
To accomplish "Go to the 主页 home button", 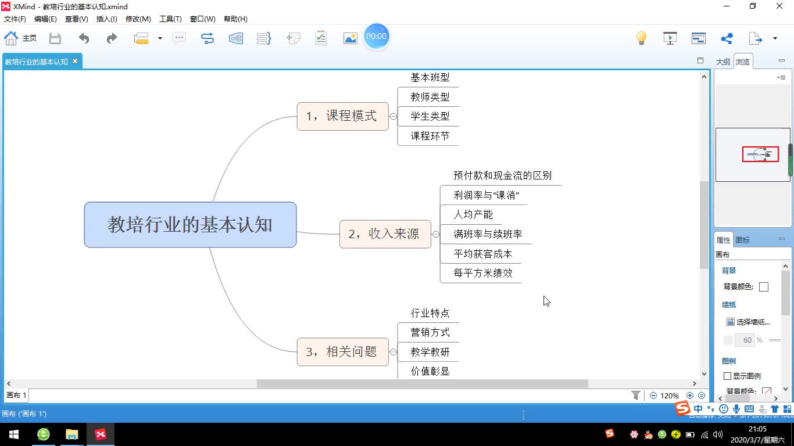I will 20,38.
